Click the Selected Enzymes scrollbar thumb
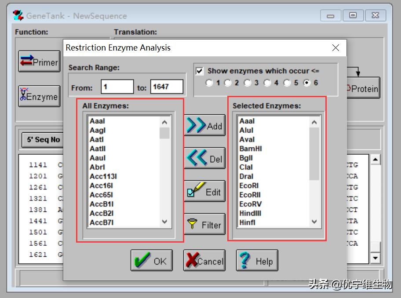401x298 pixels. tap(314, 154)
